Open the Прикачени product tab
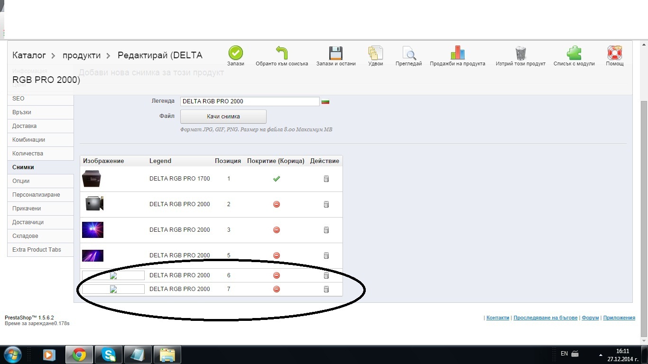 [x=40, y=209]
